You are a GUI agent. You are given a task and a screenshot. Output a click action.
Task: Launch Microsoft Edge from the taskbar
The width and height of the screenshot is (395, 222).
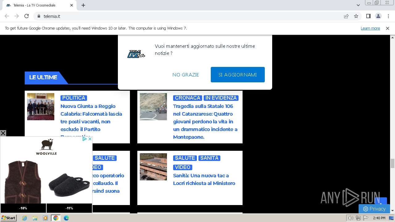click(x=66, y=218)
